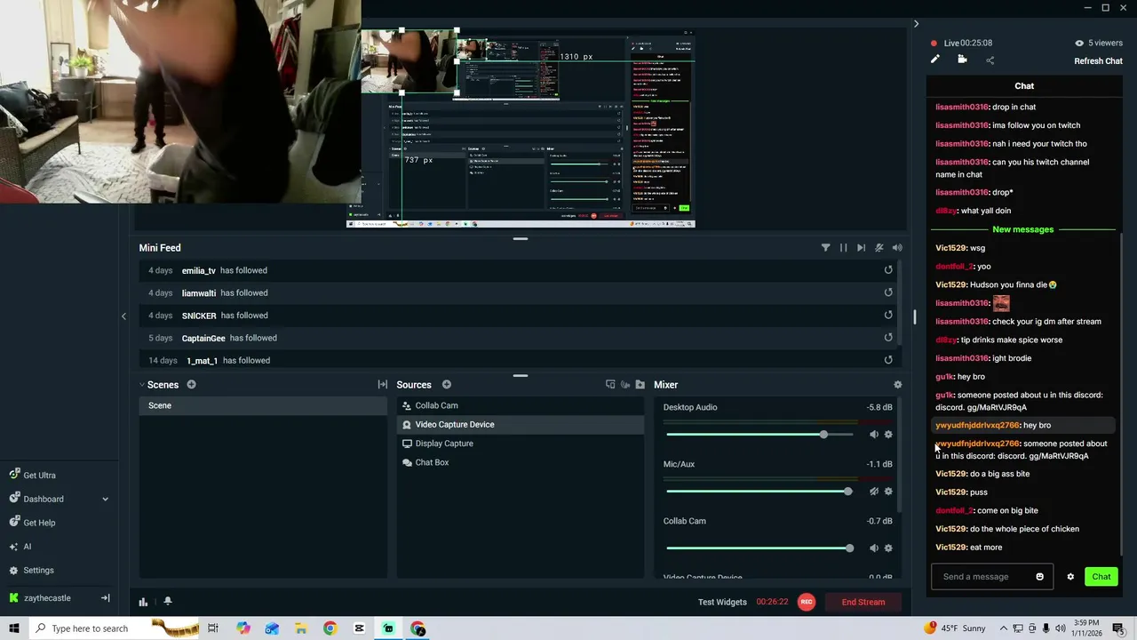Open the chat emoji picker
The height and width of the screenshot is (640, 1137).
(1039, 577)
